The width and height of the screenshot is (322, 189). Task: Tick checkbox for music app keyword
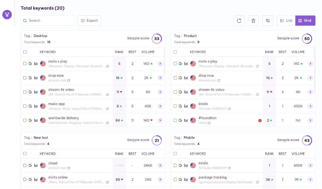pos(25,106)
